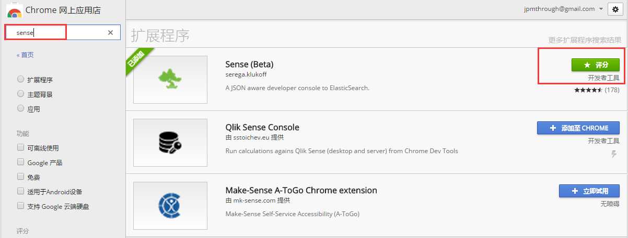The height and width of the screenshot is (238, 628).
Task: Click the Chrome Web Store logo icon
Action: pos(14,11)
